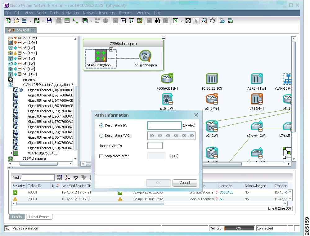Select the VLAN-728@bhn bridge icon
This screenshot has height=236, width=310.
[x=101, y=56]
